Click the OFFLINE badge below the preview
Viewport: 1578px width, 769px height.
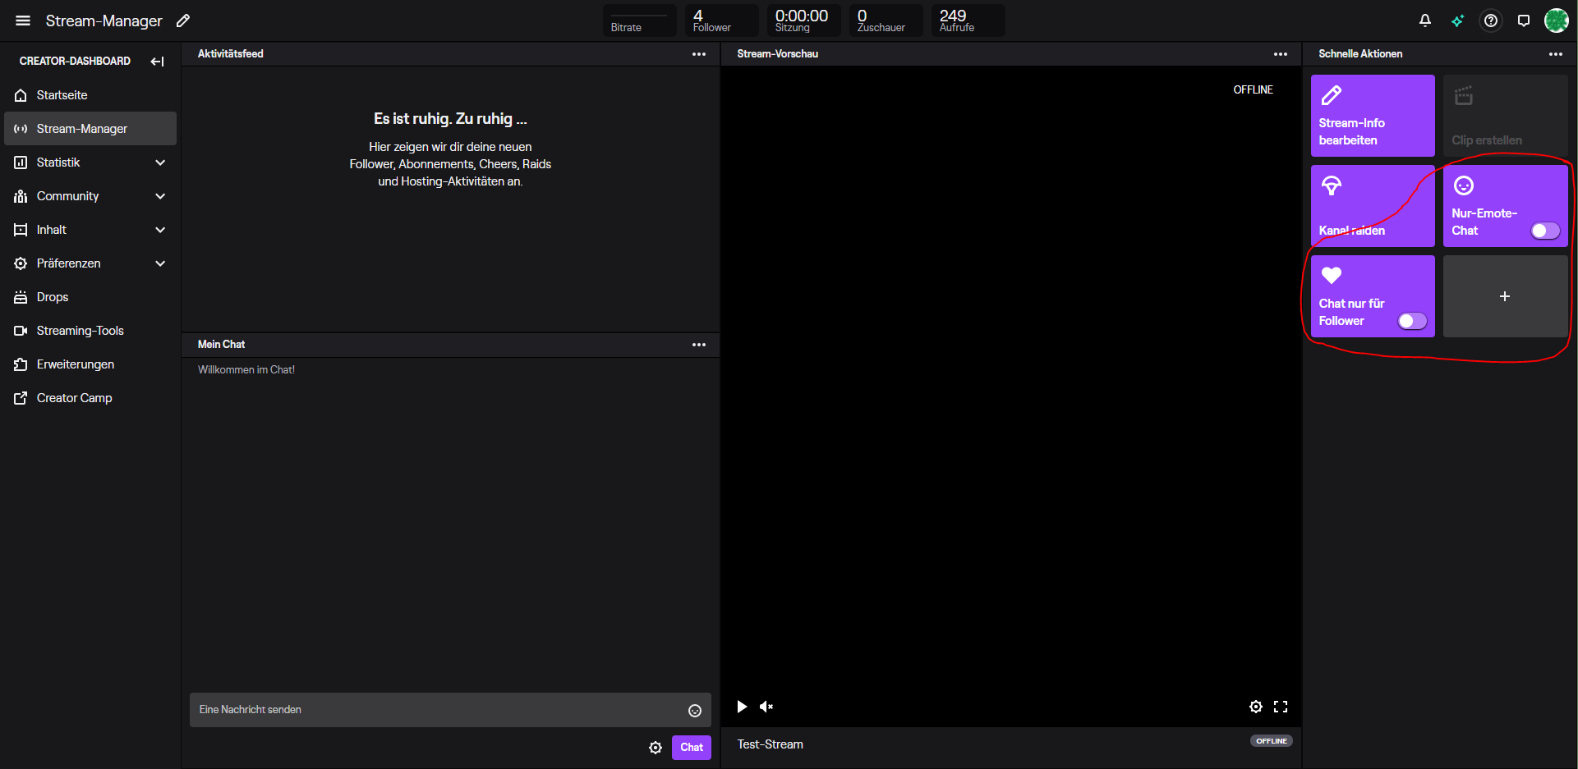coord(1272,741)
